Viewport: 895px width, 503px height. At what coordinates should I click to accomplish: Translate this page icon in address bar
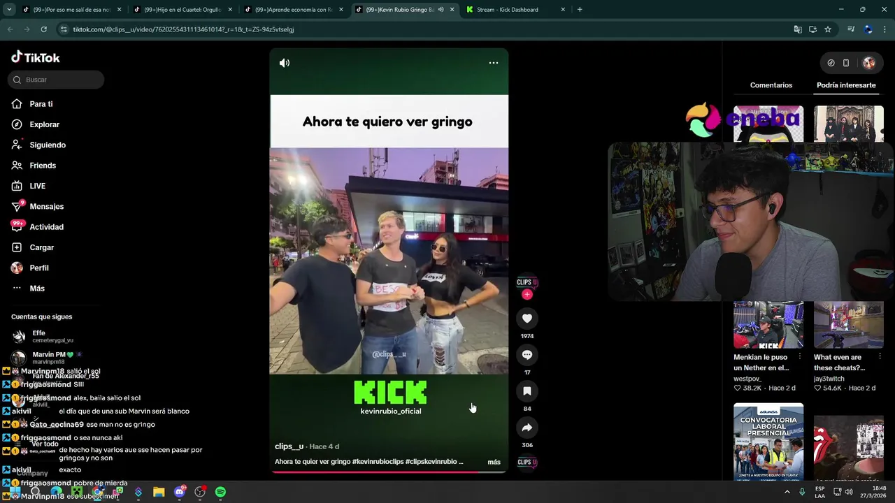798,29
